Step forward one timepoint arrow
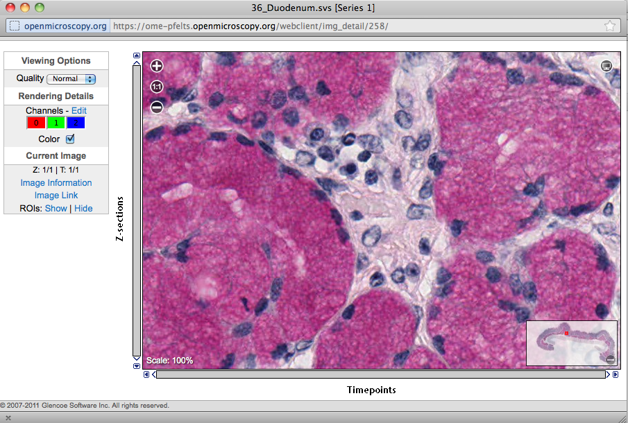The width and height of the screenshot is (628, 423). point(608,374)
